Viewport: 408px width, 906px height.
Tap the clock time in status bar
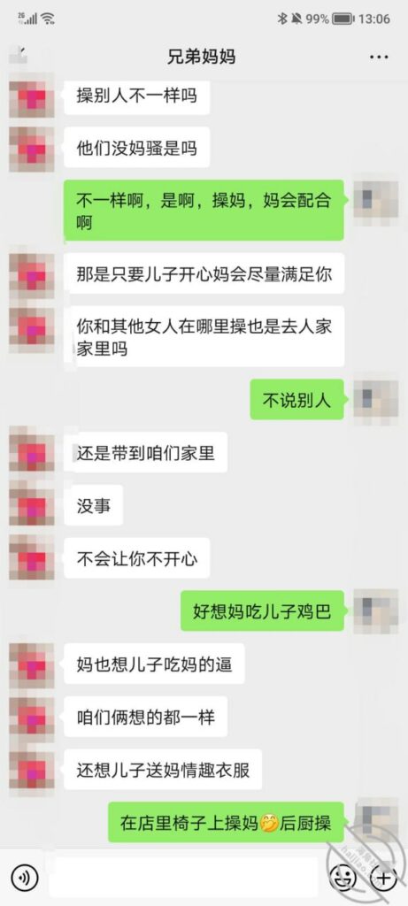coord(373,19)
